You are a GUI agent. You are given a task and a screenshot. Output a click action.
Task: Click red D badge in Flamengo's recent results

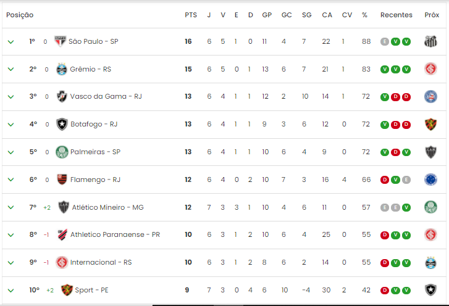(x=385, y=180)
